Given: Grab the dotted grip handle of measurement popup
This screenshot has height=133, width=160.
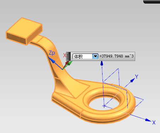Looking at the screenshot, I should pyautogui.click(x=68, y=56).
